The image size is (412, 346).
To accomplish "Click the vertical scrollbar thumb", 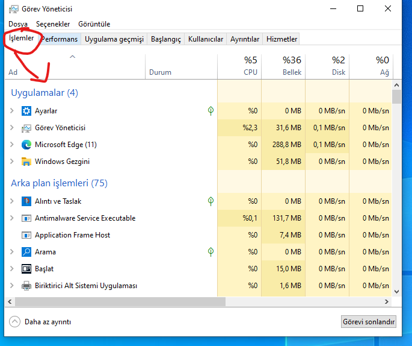I will pos(396,97).
